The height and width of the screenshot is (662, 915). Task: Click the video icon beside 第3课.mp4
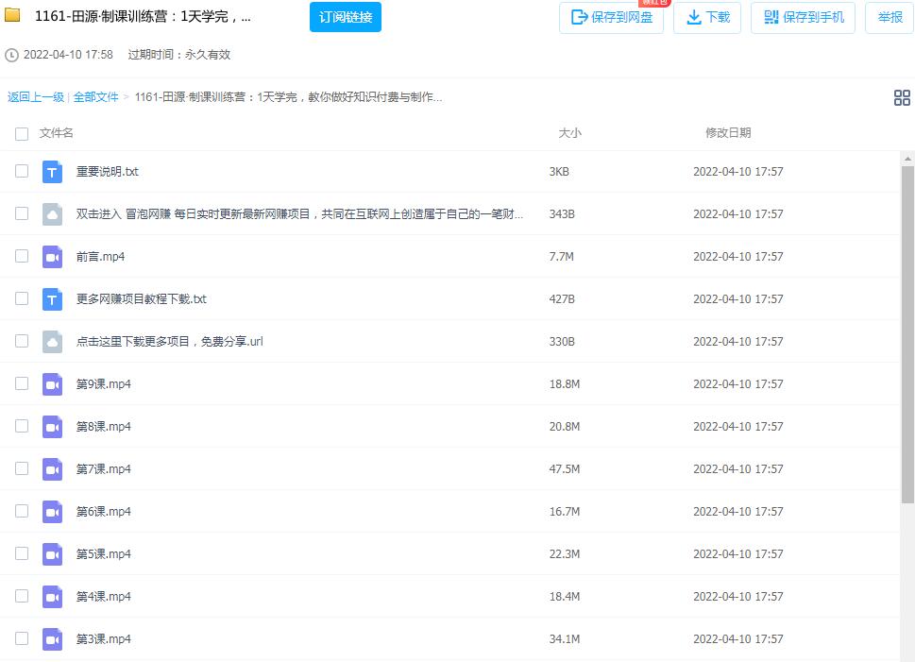click(x=52, y=639)
